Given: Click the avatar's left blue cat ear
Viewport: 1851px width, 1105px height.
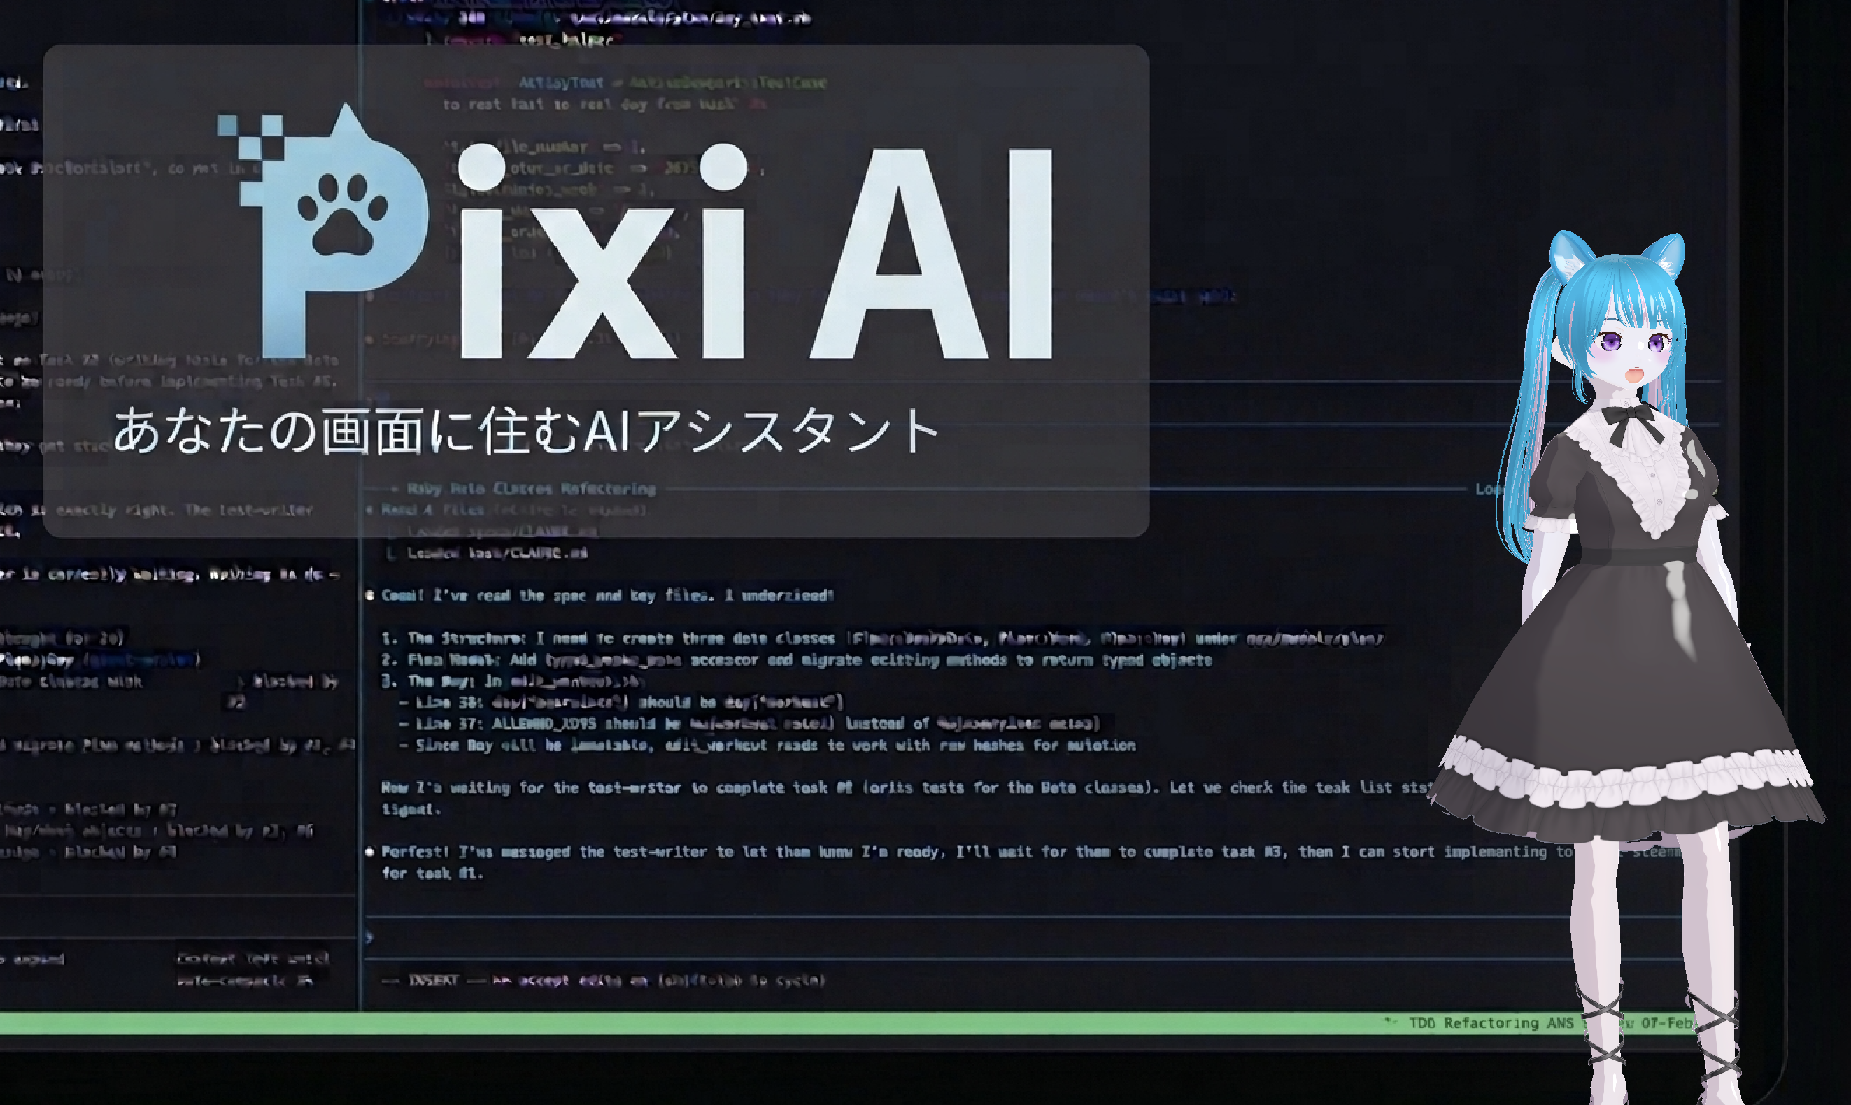Looking at the screenshot, I should tap(1570, 255).
